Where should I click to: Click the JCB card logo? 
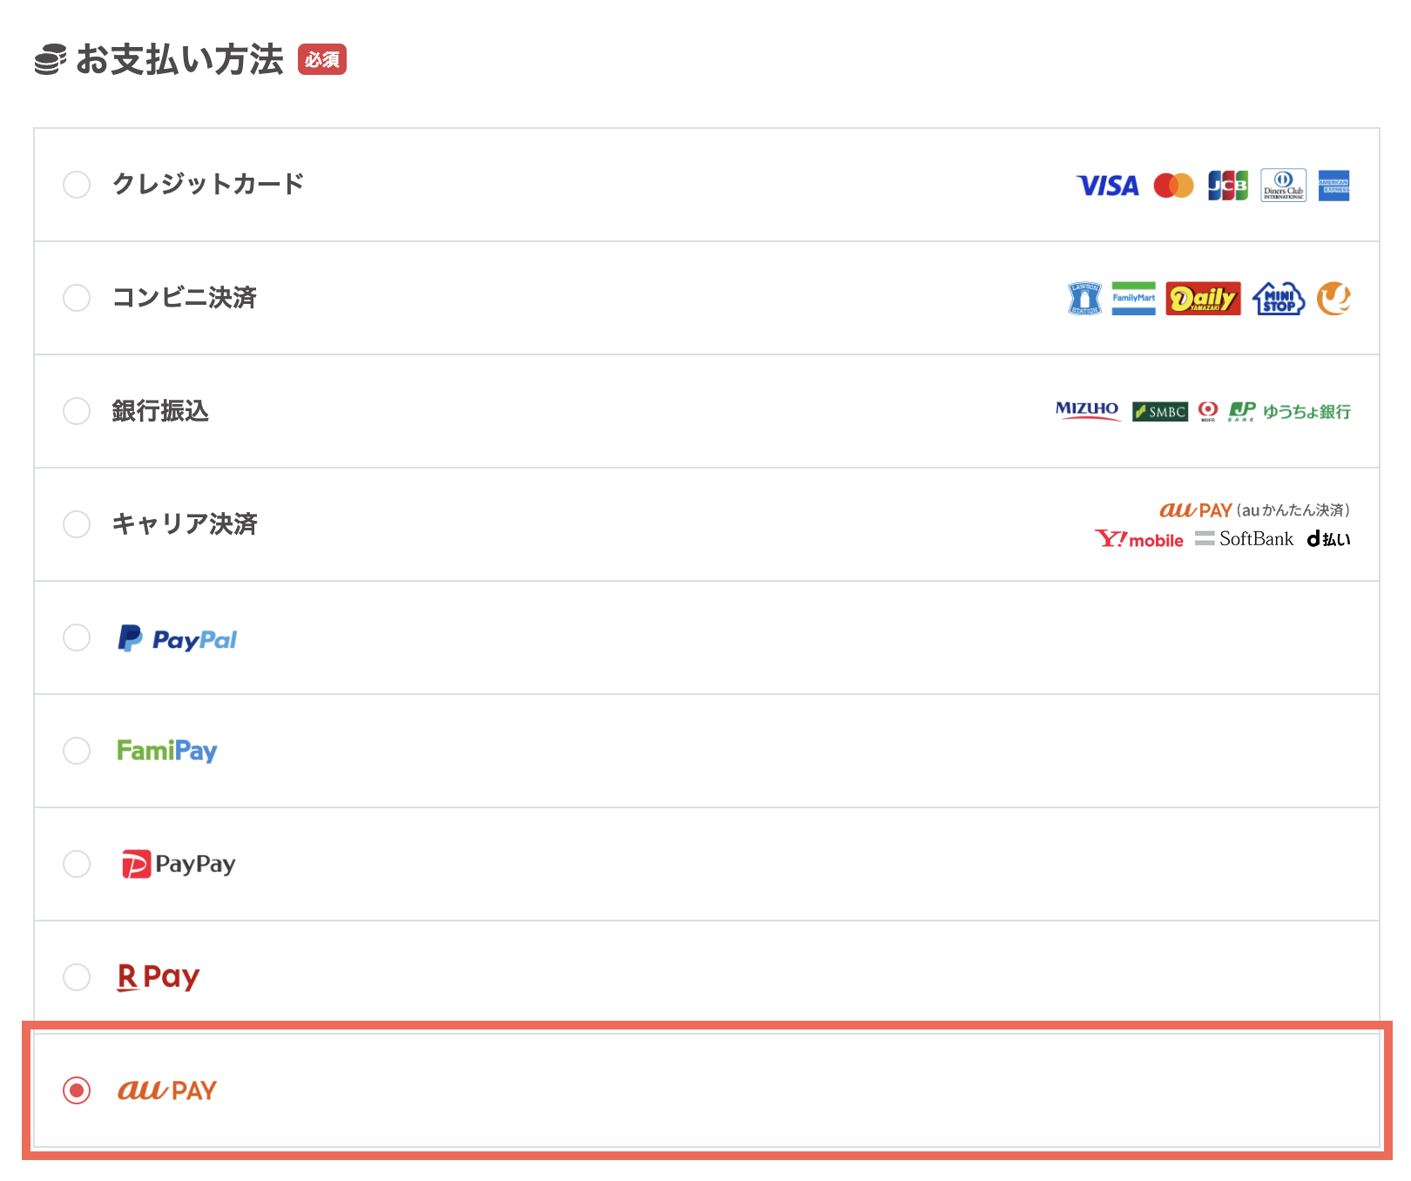[x=1227, y=186]
